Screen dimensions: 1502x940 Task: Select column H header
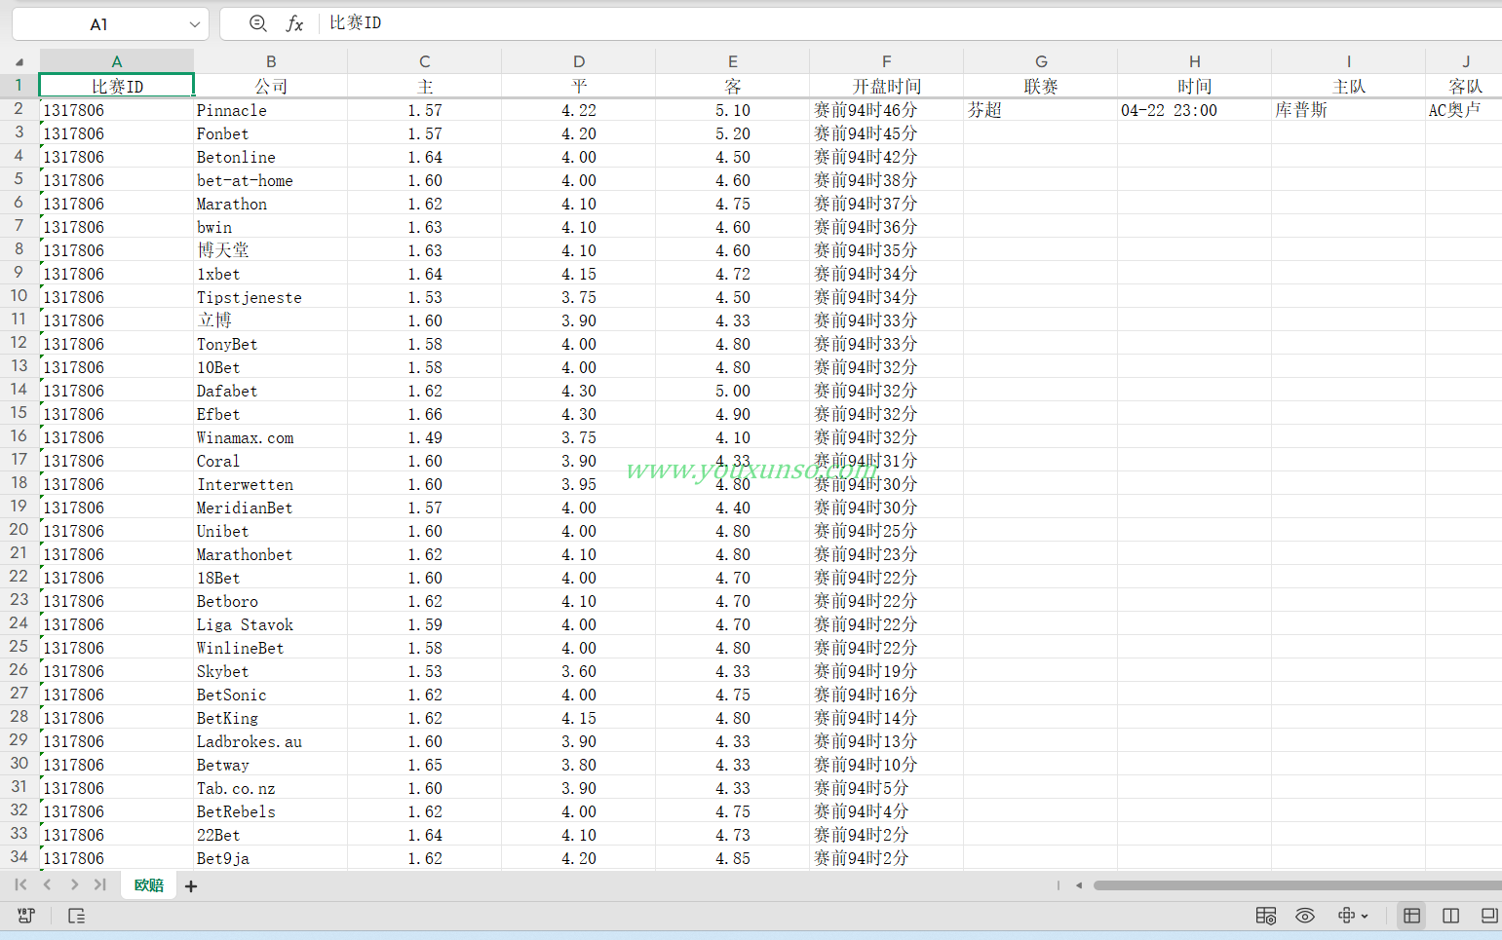pos(1195,61)
